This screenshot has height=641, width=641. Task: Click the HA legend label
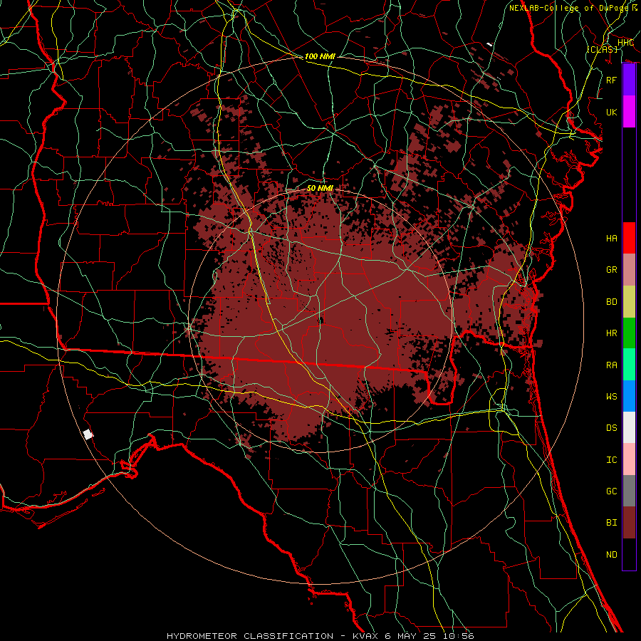[x=611, y=239]
